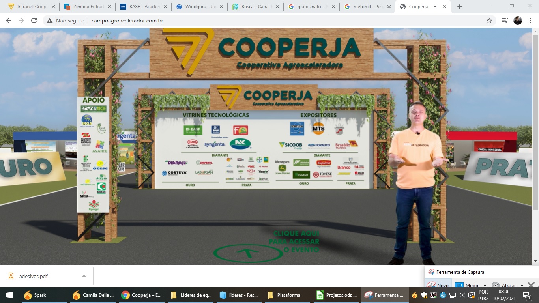539x303 pixels.
Task: Open Lideres de eq... folder in taskbar
Action: (x=192, y=295)
